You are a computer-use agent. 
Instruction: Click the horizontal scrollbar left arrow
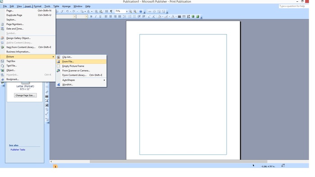pos(51,162)
